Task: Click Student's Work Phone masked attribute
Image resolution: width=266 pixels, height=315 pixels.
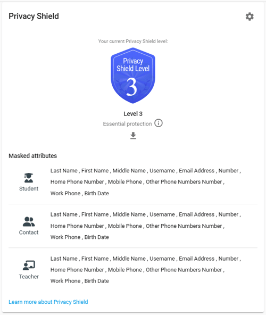Action: point(65,193)
